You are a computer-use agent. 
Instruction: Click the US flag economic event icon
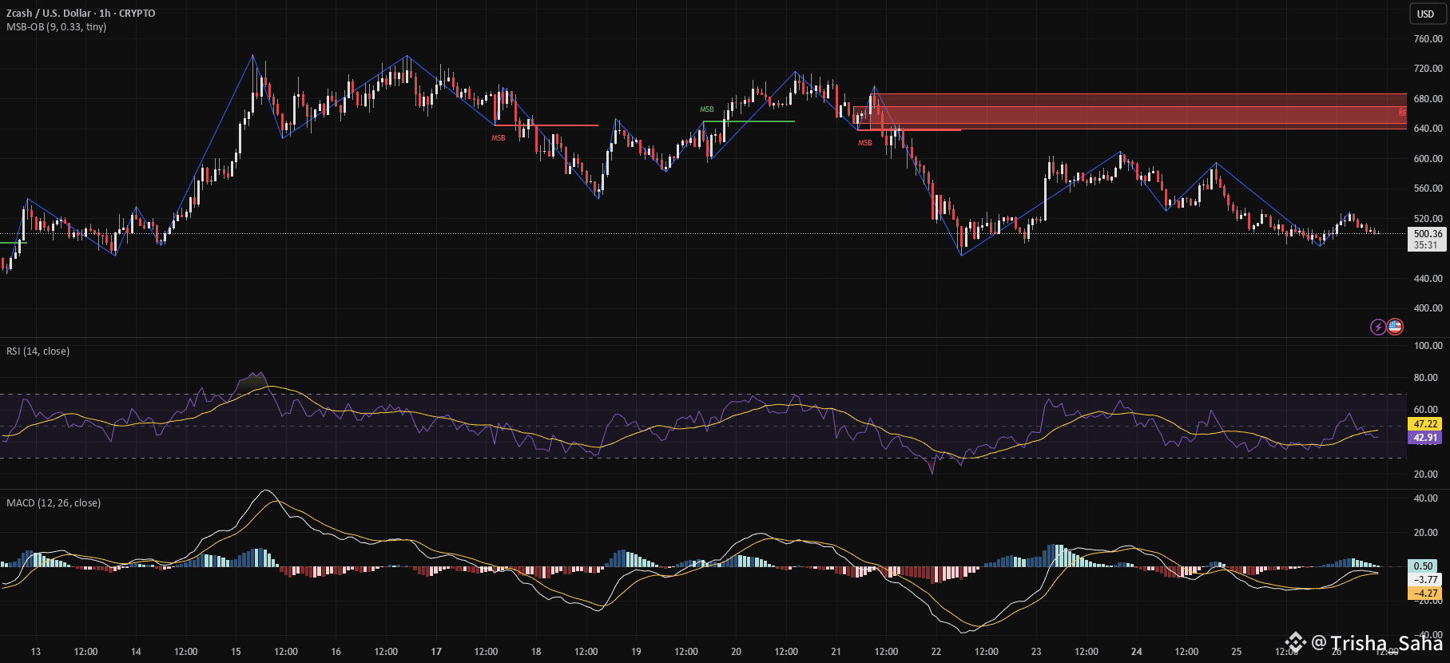pyautogui.click(x=1395, y=326)
